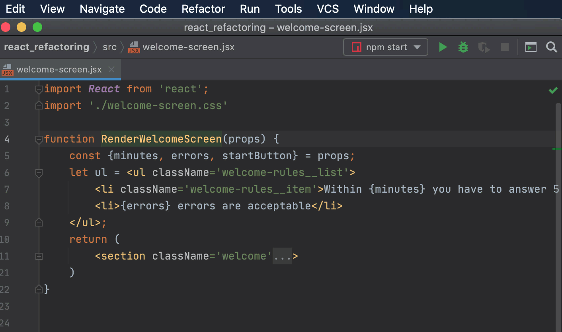This screenshot has width=562, height=332.
Task: Start debugging with the green bug icon
Action: [463, 47]
